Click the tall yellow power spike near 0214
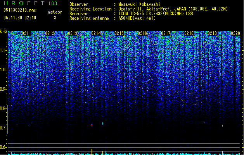Screen dimensions: 244x155 coord(92,152)
